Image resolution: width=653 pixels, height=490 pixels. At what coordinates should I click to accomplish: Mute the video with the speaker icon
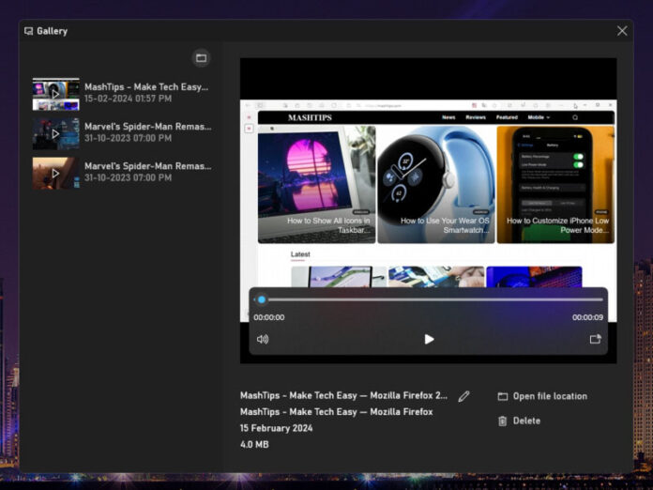(x=263, y=339)
